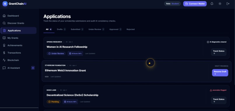Select the All applications tab

tap(49, 29)
